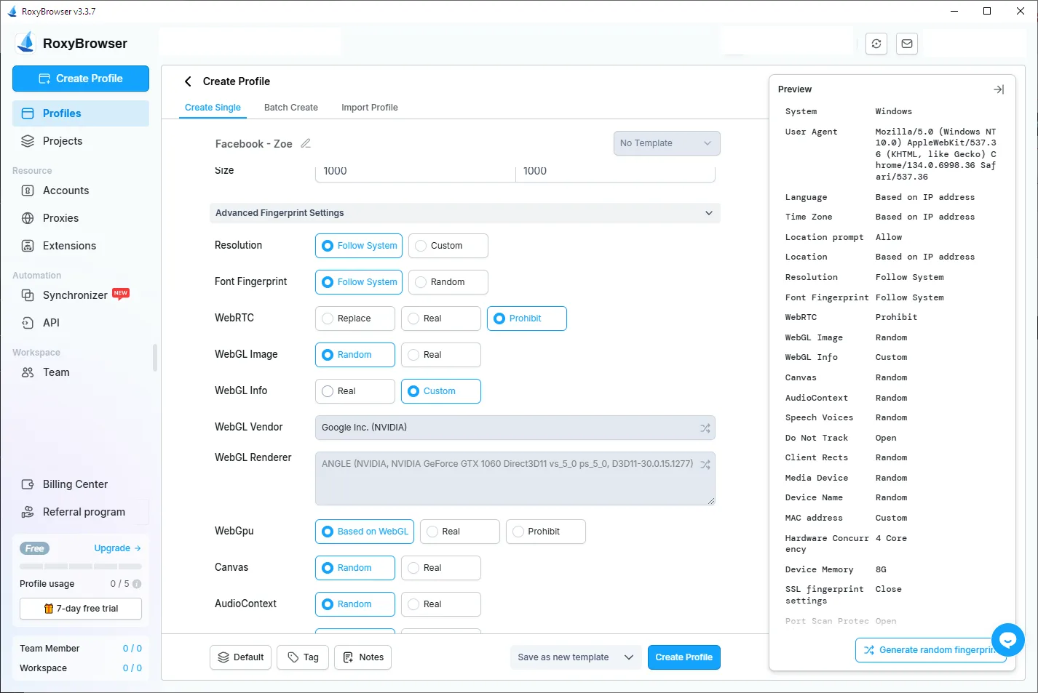Select Real for WebRTC
This screenshot has height=693, width=1038.
tap(441, 319)
